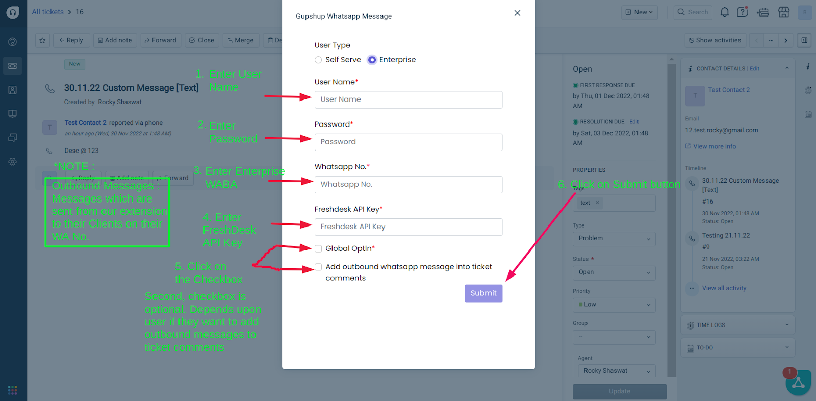Open the Status dropdown showing Open
This screenshot has height=401, width=816.
[614, 272]
